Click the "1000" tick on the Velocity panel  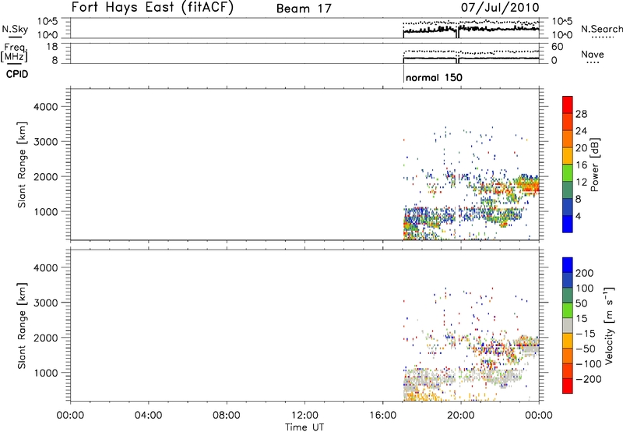click(x=45, y=373)
